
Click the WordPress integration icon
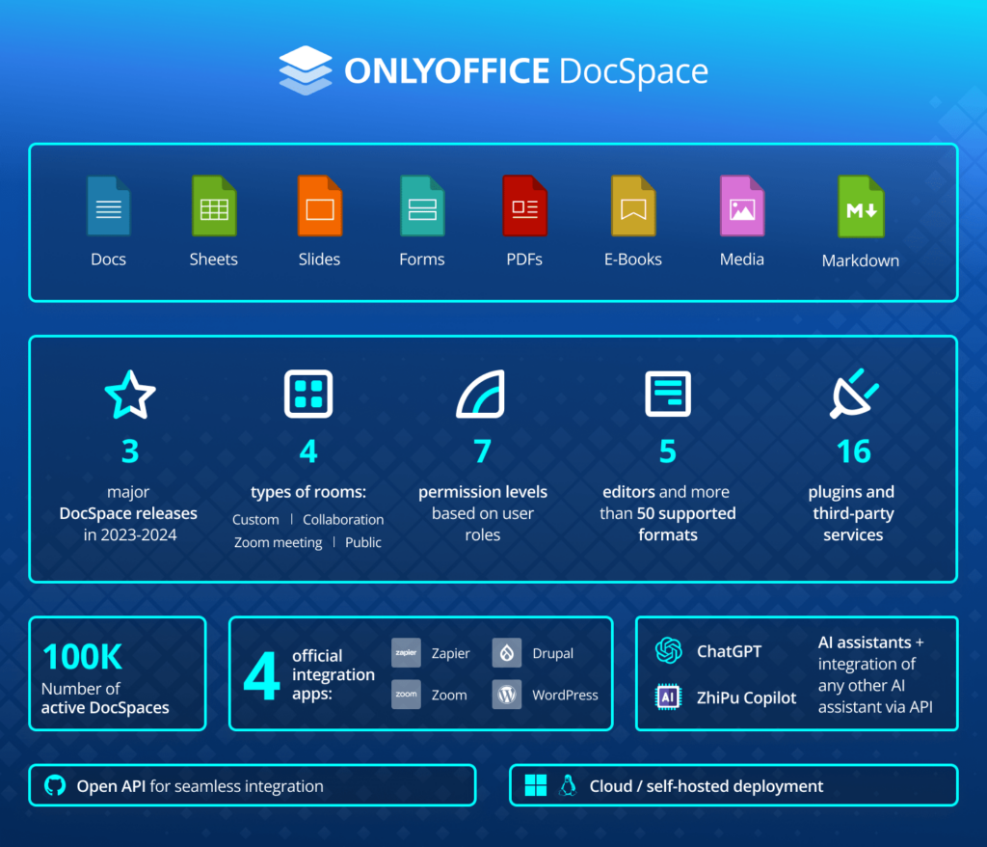(506, 694)
